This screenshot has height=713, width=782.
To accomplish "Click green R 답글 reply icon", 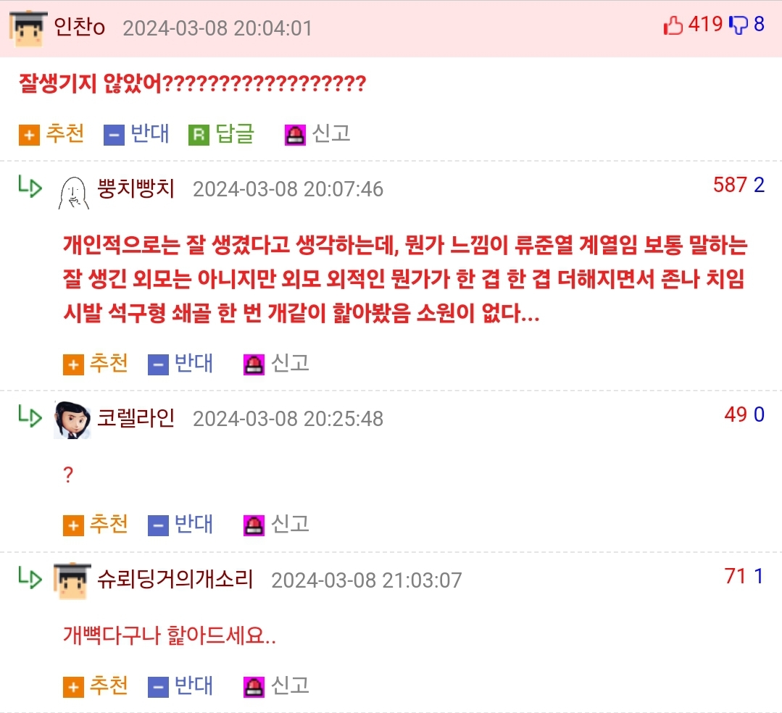I will click(199, 135).
